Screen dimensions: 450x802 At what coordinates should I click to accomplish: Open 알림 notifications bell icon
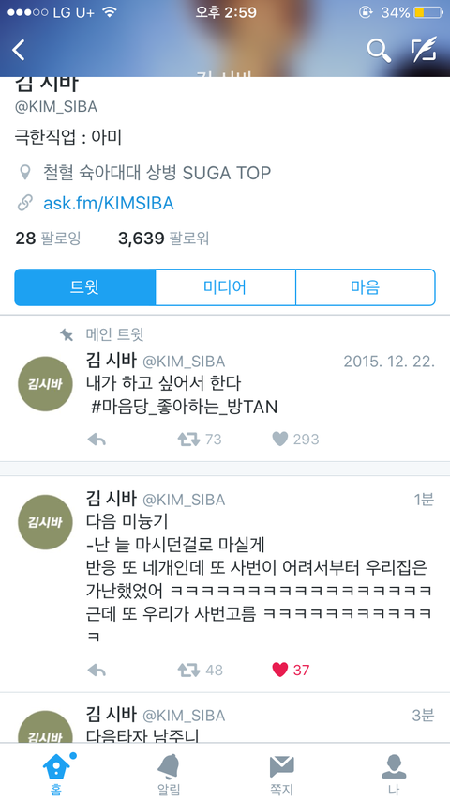coord(169,774)
